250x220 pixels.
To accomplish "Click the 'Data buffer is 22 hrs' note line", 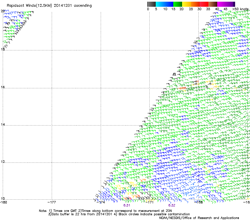I will (119, 214).
